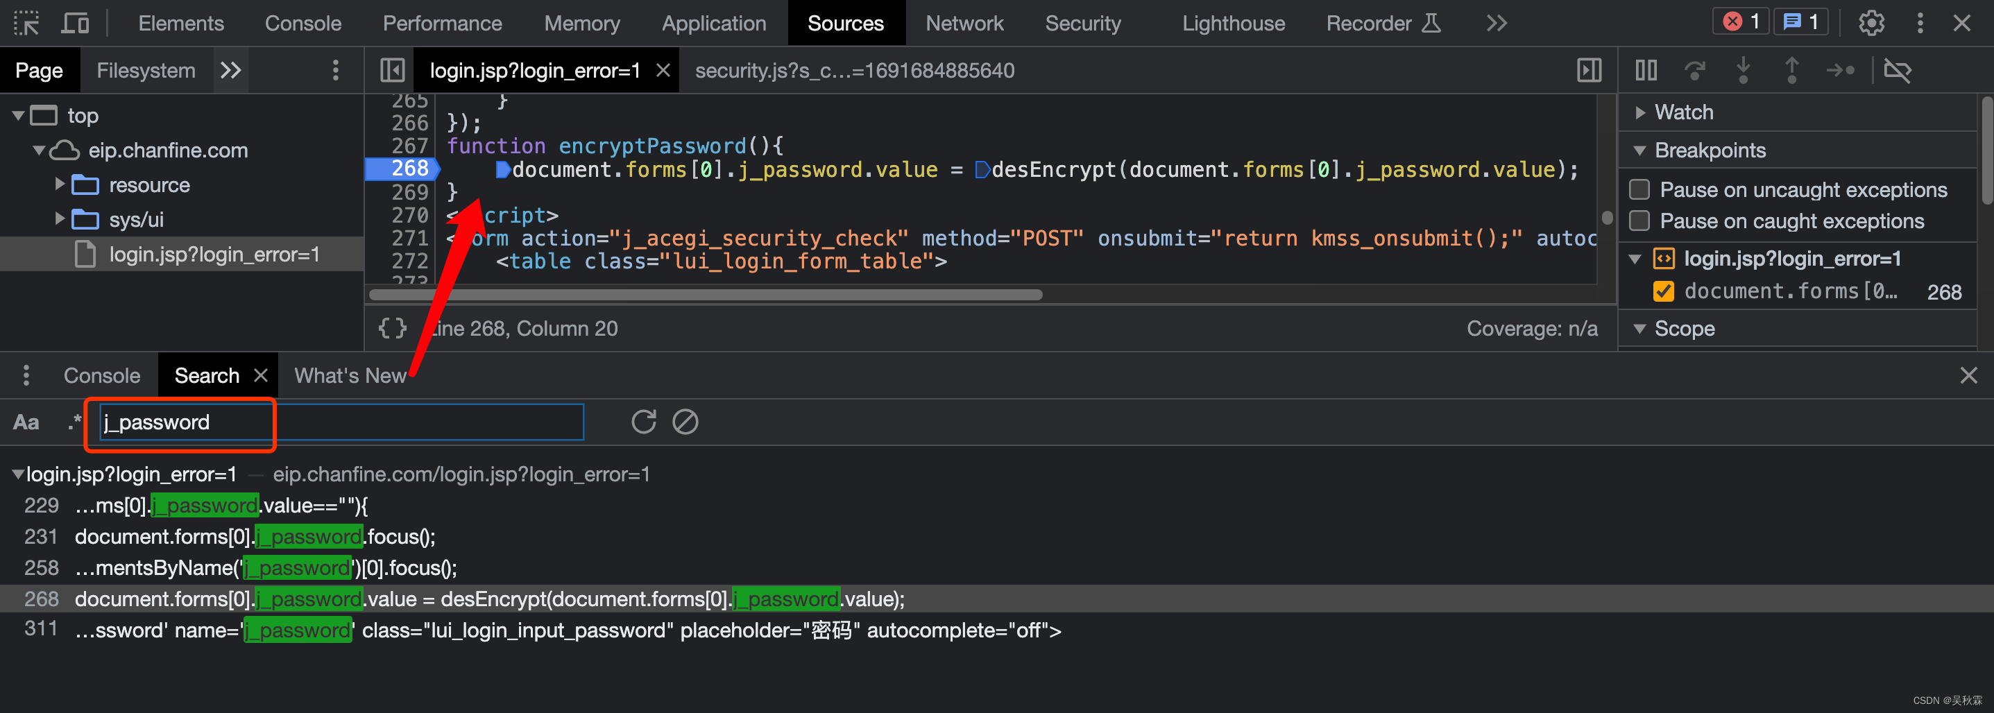Viewport: 1994px width, 713px height.
Task: Enable Pause on uncaught exceptions
Action: pyautogui.click(x=1639, y=189)
